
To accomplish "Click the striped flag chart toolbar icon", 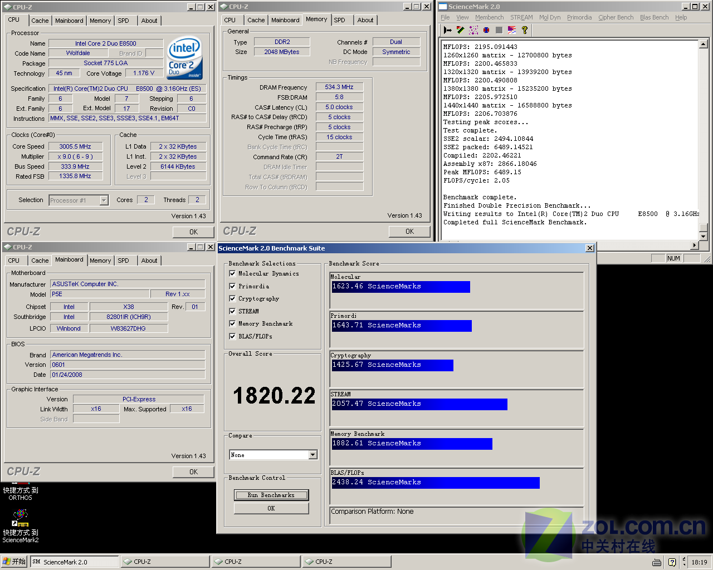I will click(x=512, y=30).
